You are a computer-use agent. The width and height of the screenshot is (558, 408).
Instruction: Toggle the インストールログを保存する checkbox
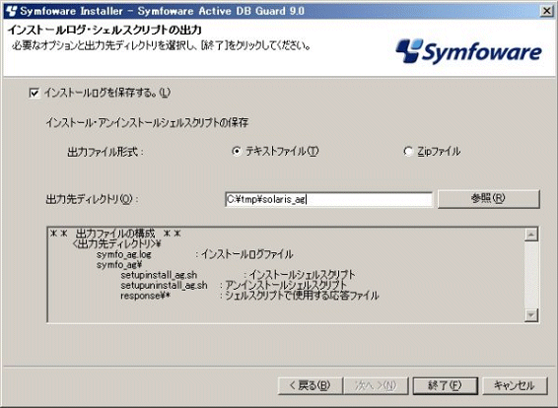[x=35, y=94]
